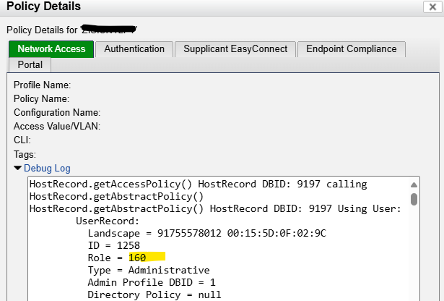Collapse the Debug Log disclosure triangle
The width and height of the screenshot is (444, 301).
click(18, 169)
